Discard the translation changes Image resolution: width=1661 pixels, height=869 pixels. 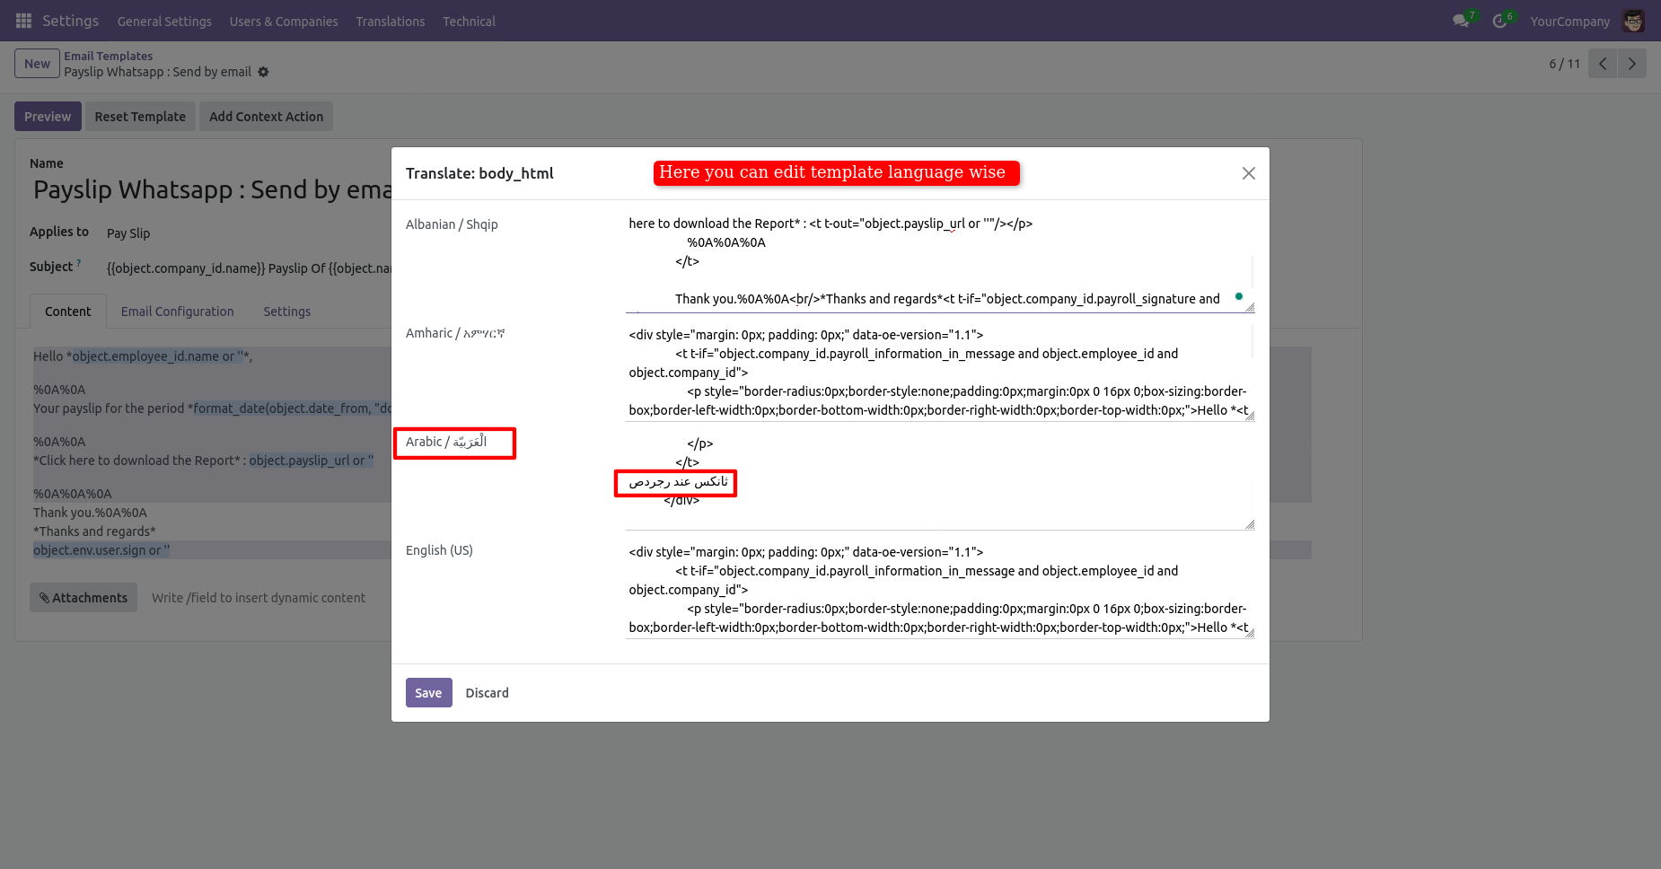pyautogui.click(x=487, y=693)
